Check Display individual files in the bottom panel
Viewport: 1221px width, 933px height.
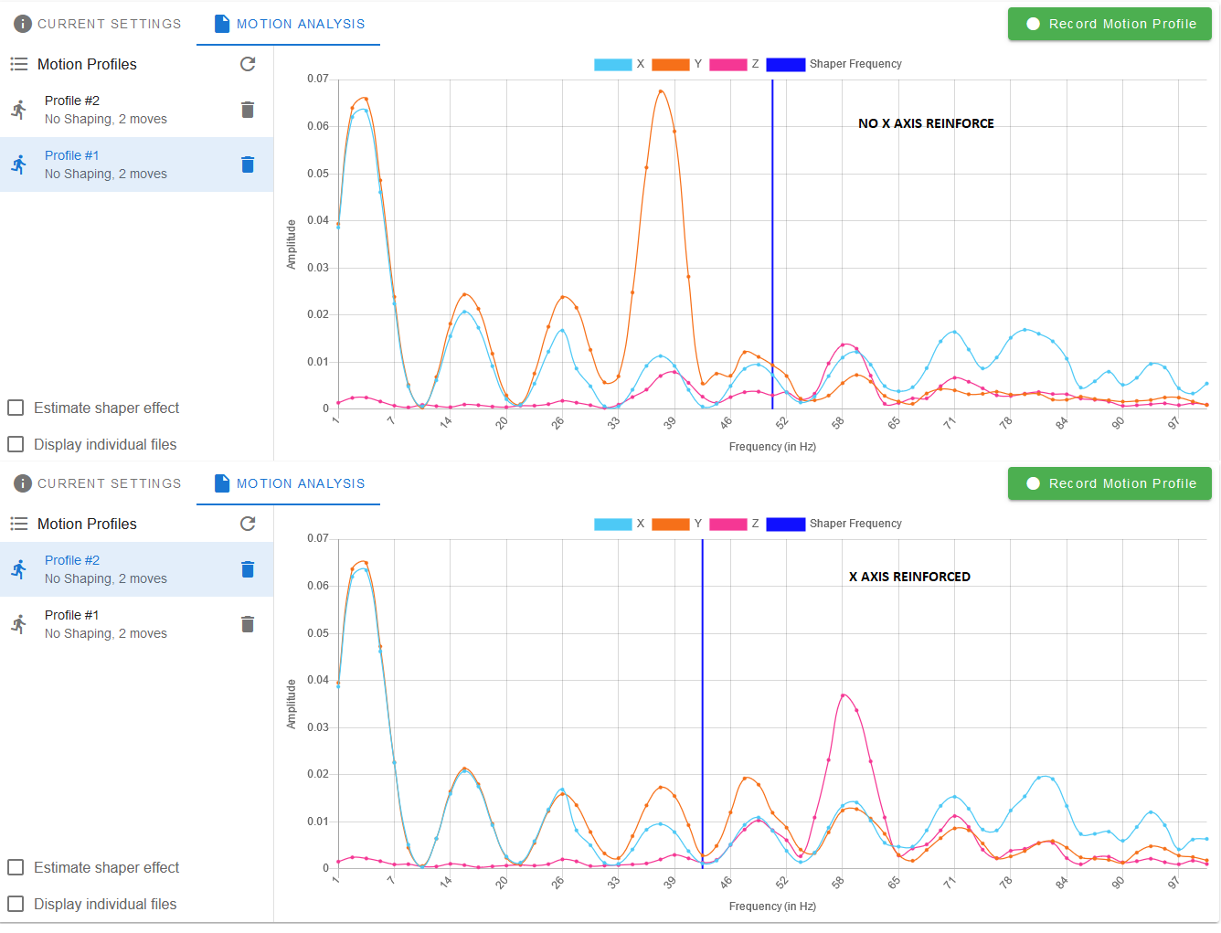(16, 904)
